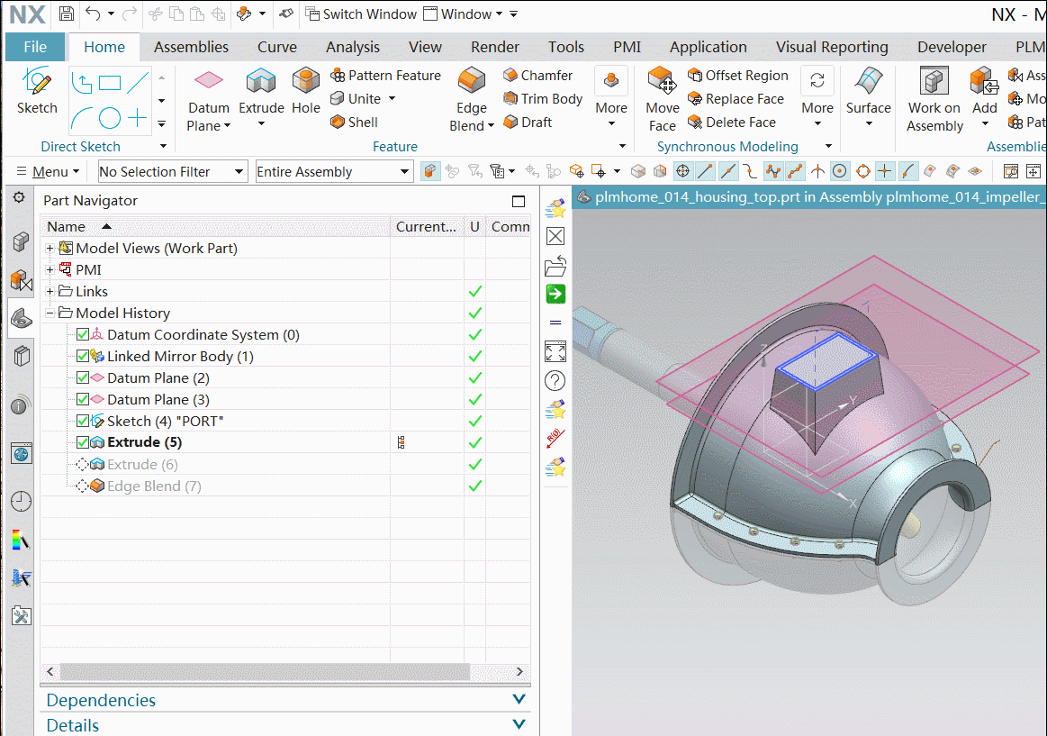Click the Current column header

(x=427, y=226)
